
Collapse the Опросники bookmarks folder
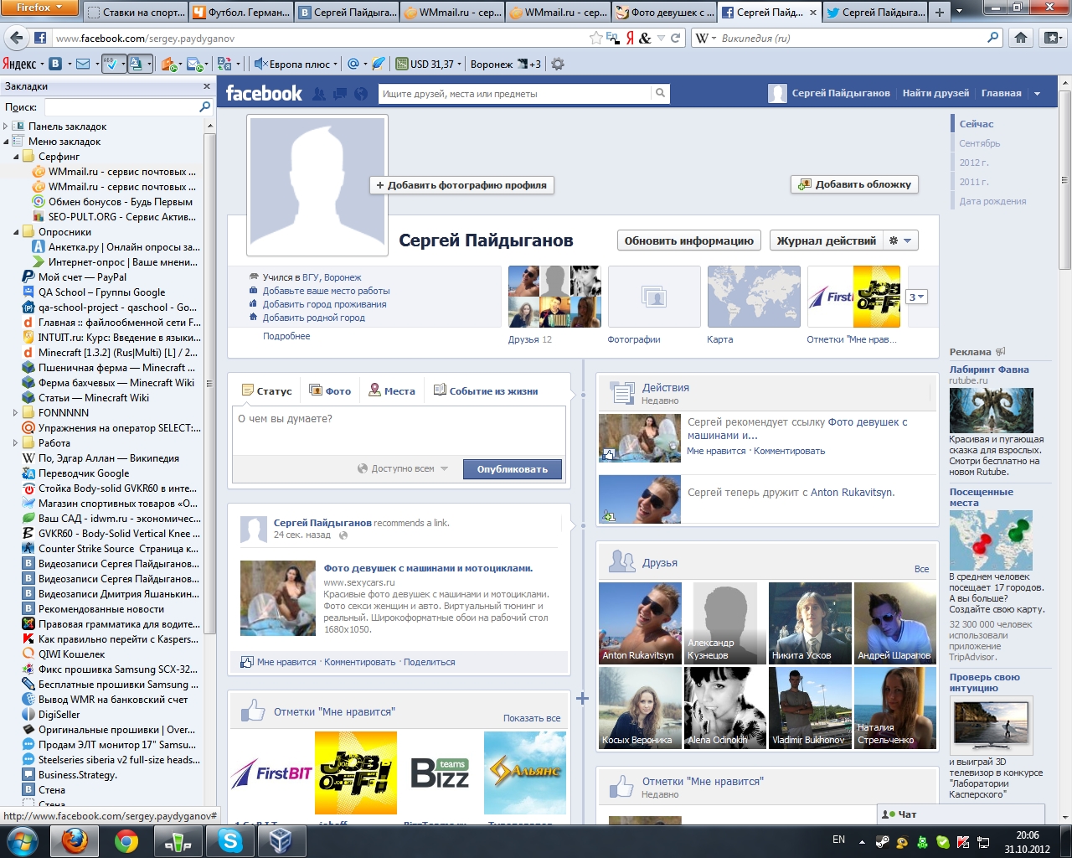tap(15, 232)
